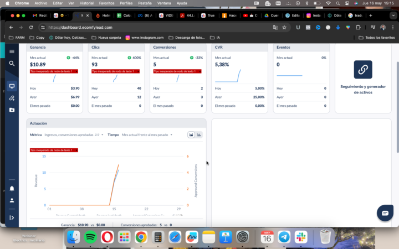Open the Perfiles menu in menu bar

point(126,3)
